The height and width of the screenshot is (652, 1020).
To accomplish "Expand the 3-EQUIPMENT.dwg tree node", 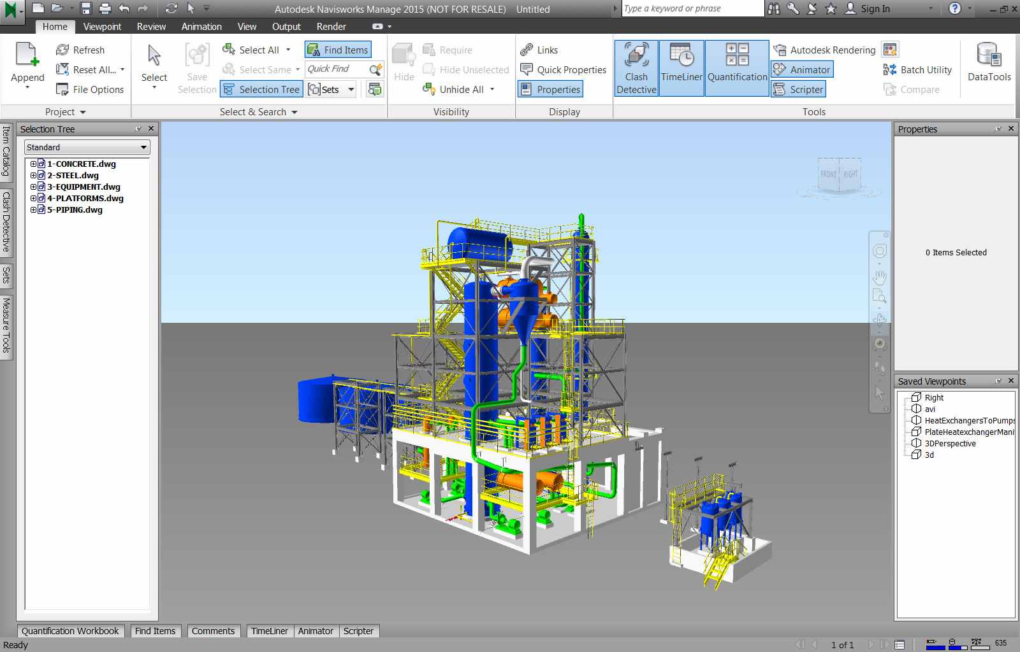I will pyautogui.click(x=34, y=187).
